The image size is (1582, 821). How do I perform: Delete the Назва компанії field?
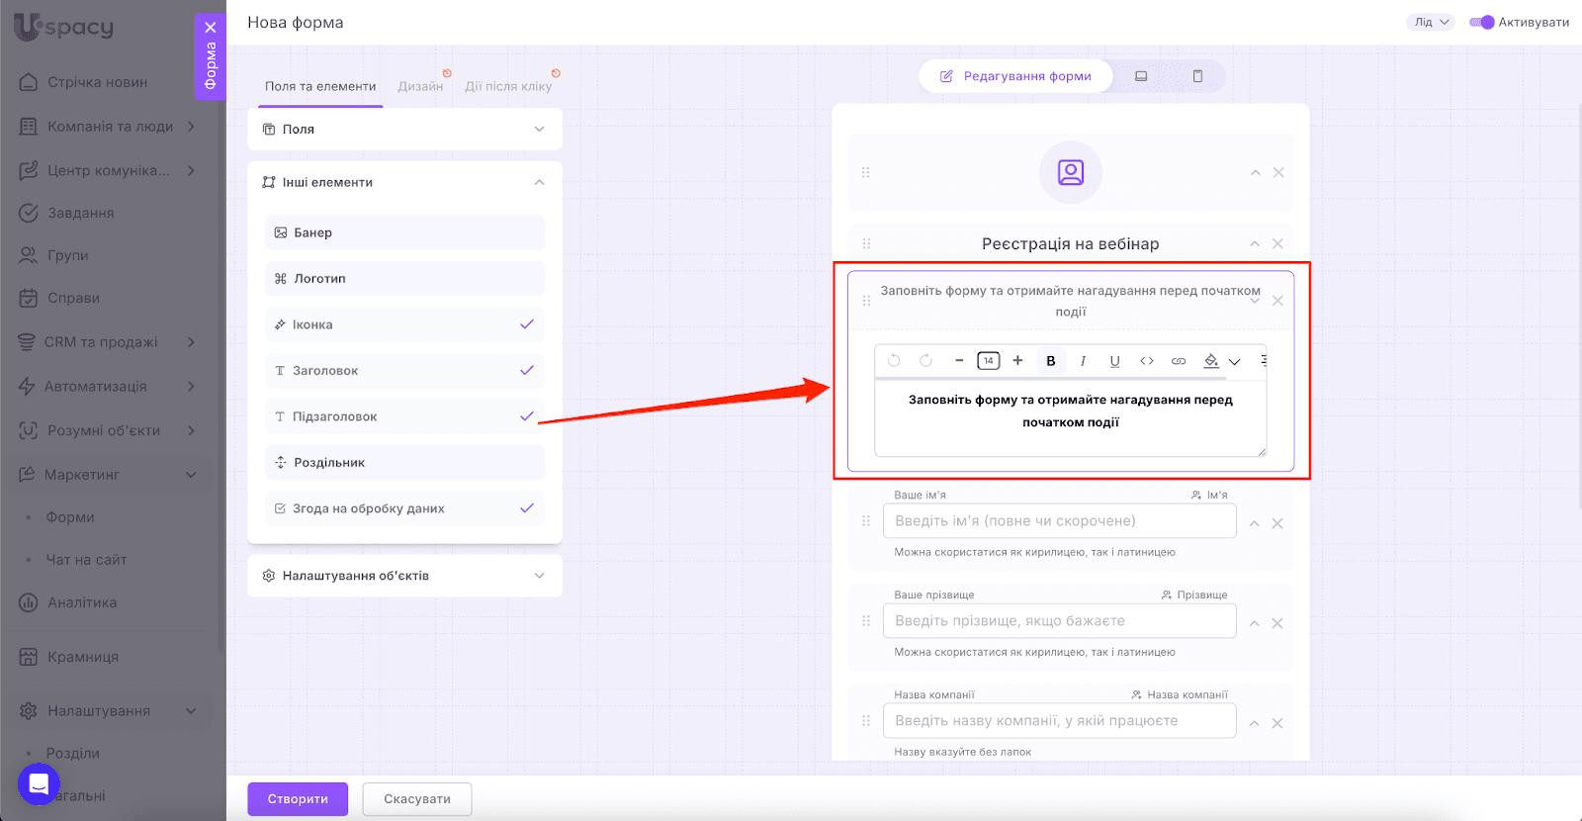pyautogui.click(x=1277, y=723)
